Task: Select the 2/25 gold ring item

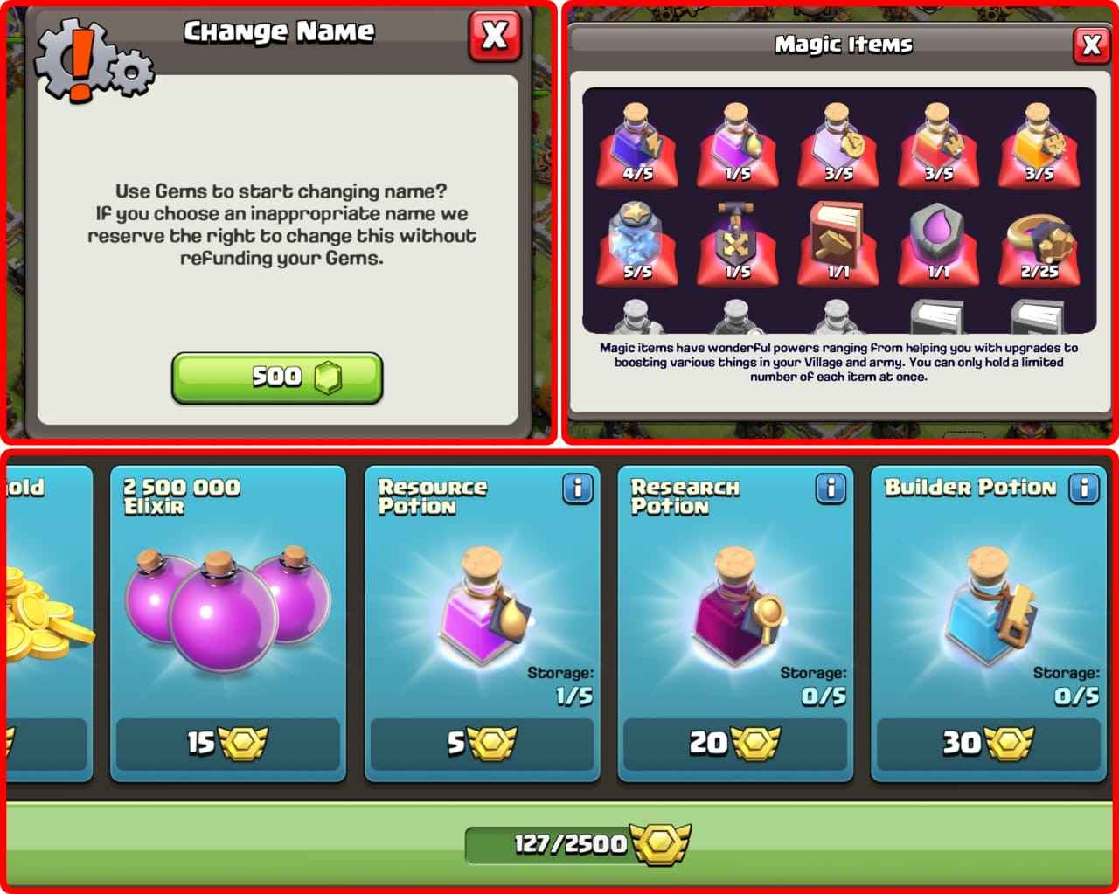Action: coord(1039,242)
